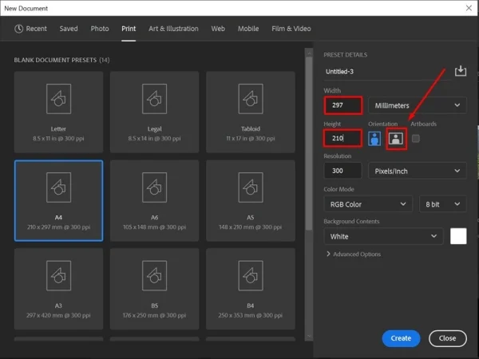The width and height of the screenshot is (479, 359).
Task: Click scrollbar down arrow in presets list
Action: click(x=309, y=337)
